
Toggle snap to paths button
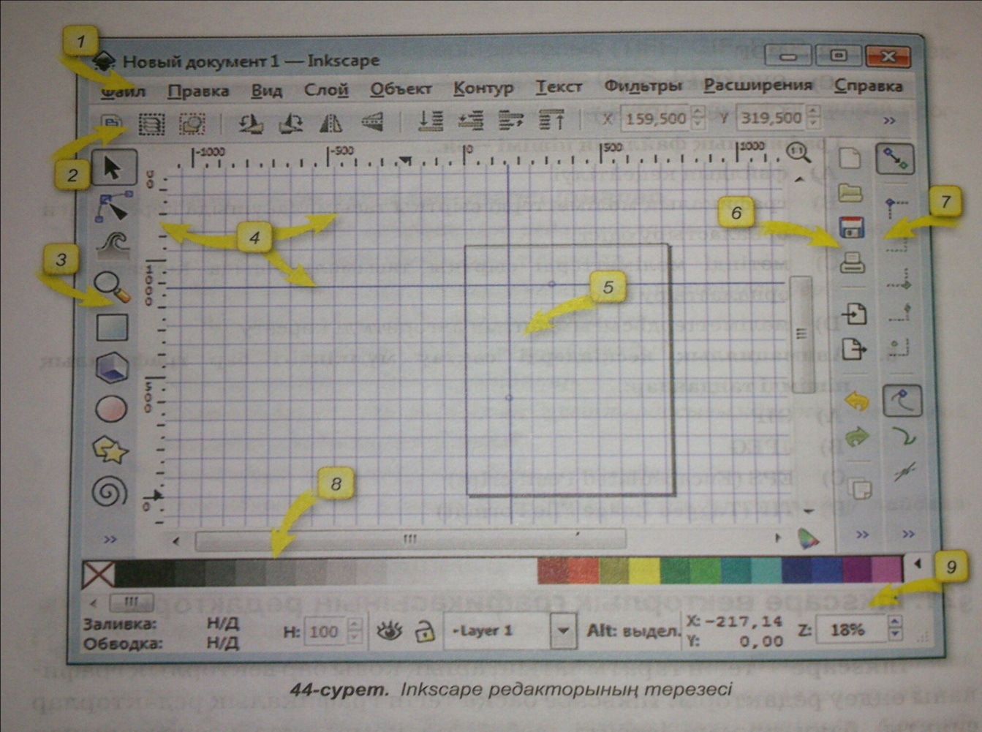(904, 437)
